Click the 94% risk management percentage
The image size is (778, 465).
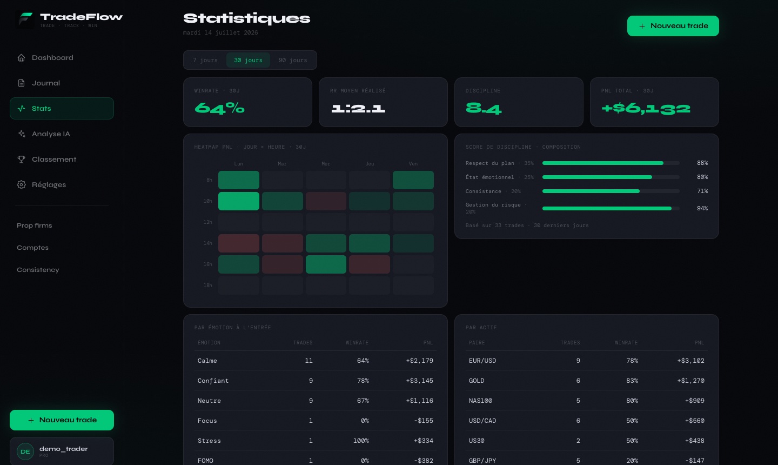[702, 208]
